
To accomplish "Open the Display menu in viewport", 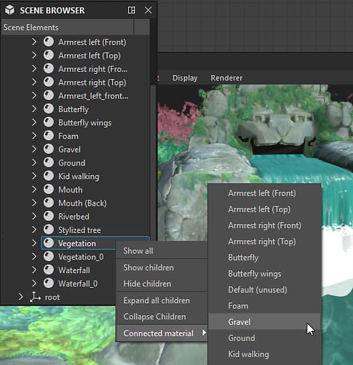I will (x=185, y=78).
